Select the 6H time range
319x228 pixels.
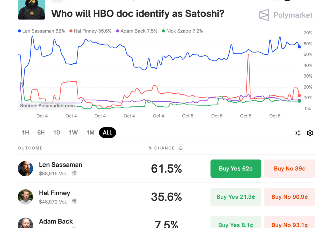[41, 133]
